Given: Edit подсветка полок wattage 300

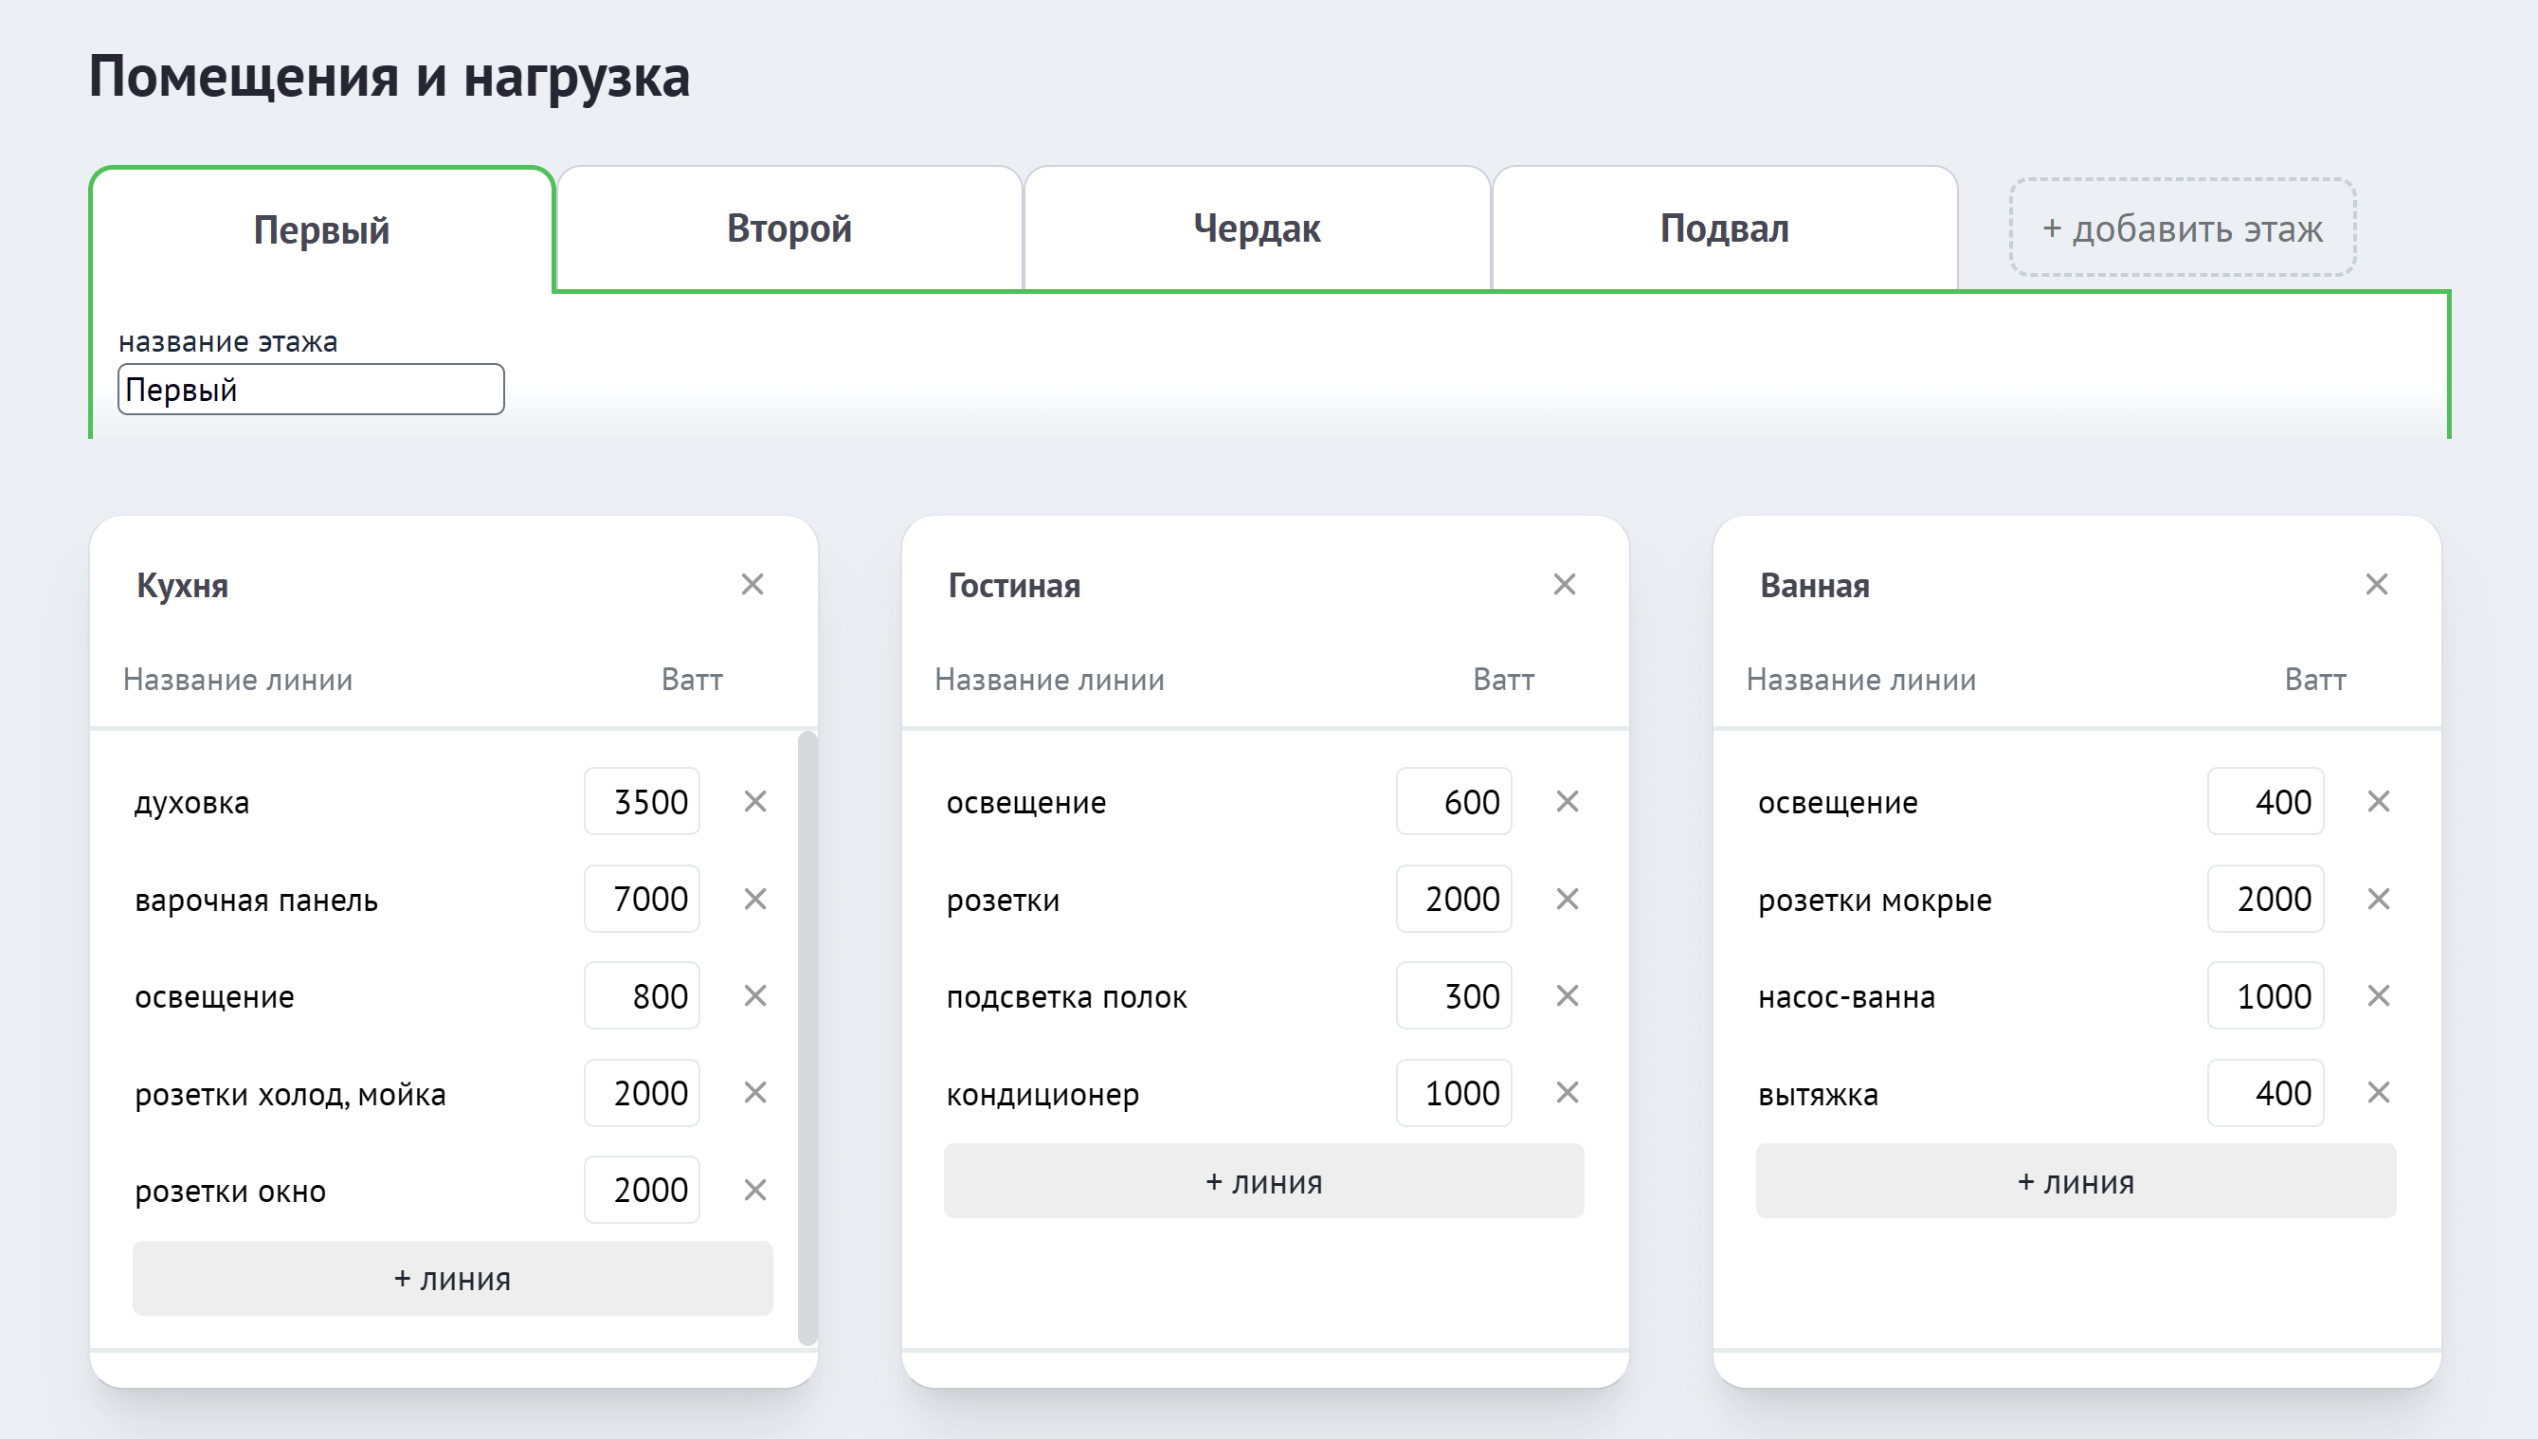Looking at the screenshot, I should click(x=1454, y=996).
